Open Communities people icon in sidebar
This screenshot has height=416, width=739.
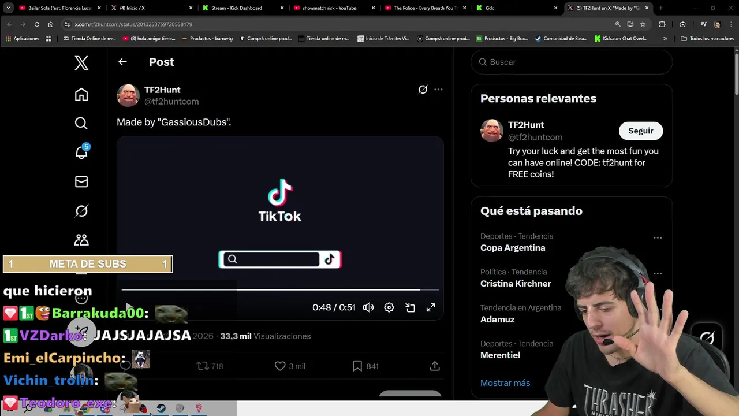(81, 240)
